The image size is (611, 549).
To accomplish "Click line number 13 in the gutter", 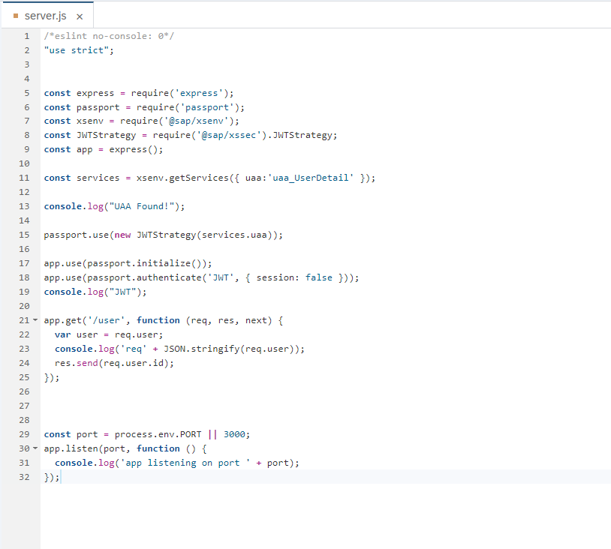I will click(24, 206).
